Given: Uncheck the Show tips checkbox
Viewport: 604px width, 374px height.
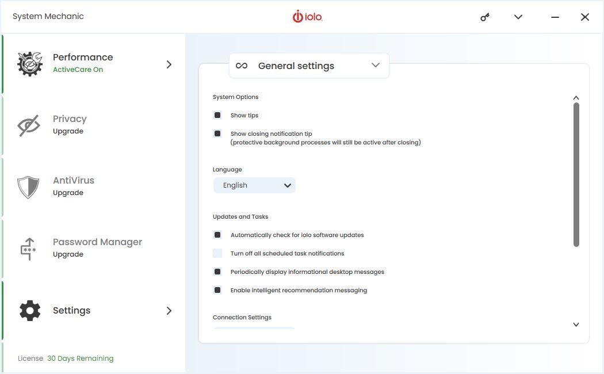Looking at the screenshot, I should coord(217,115).
